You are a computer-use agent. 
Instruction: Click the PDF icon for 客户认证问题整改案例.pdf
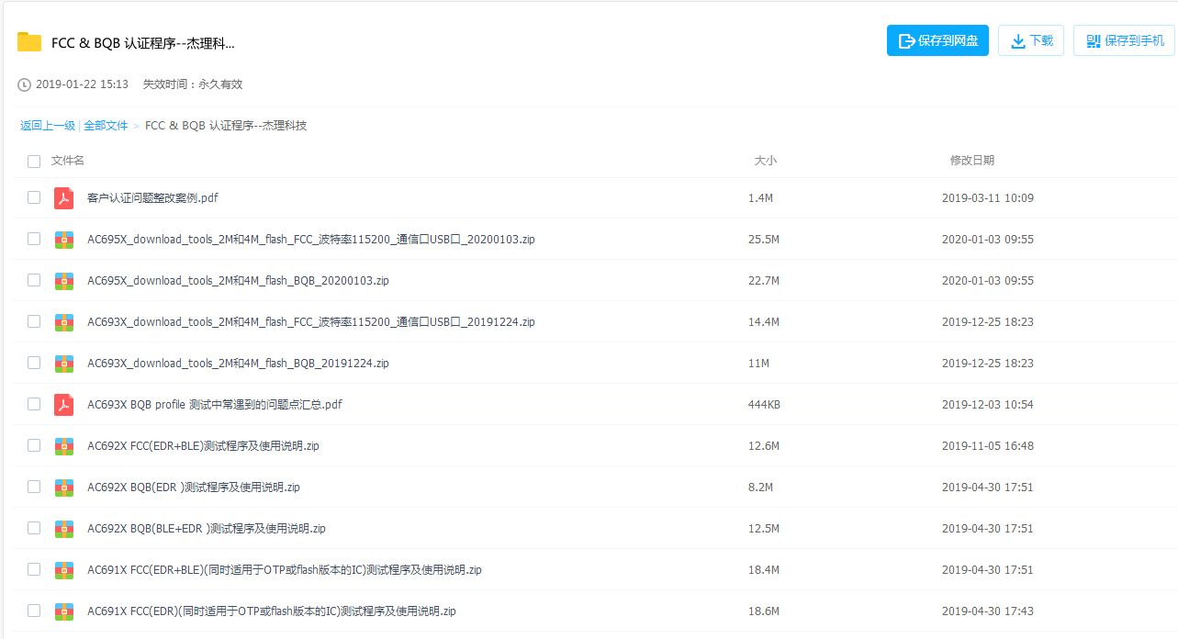click(63, 197)
